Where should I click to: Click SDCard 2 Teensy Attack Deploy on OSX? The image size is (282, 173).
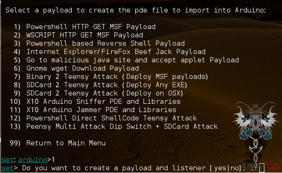tap(98, 93)
